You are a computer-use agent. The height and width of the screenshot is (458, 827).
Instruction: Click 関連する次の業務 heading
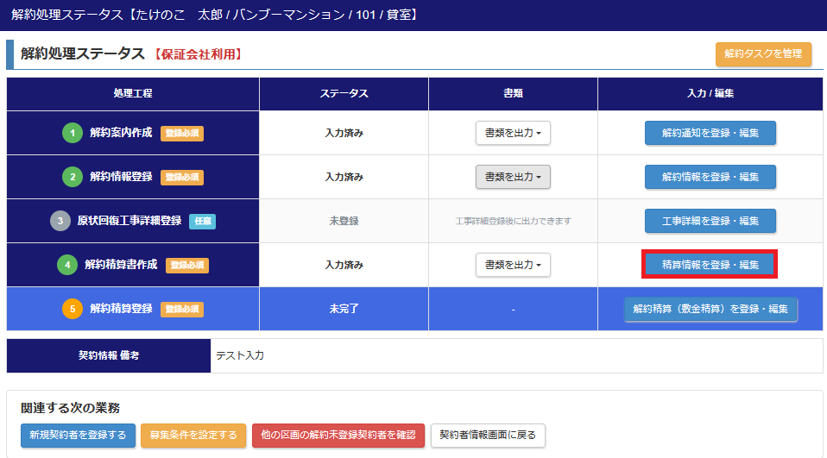pyautogui.click(x=70, y=408)
